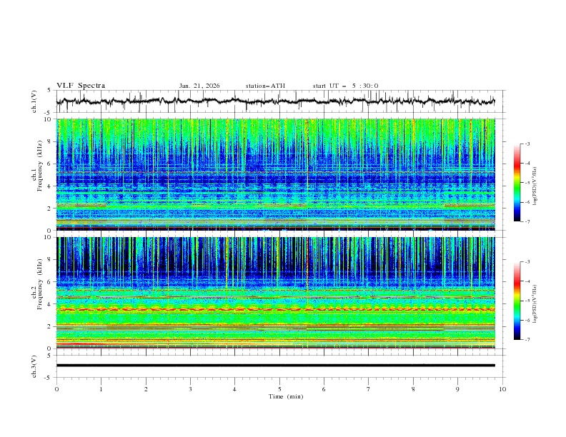The width and height of the screenshot is (566, 437).
Task: Pick the ch.1 PSD color scale bar
Action: (517, 183)
